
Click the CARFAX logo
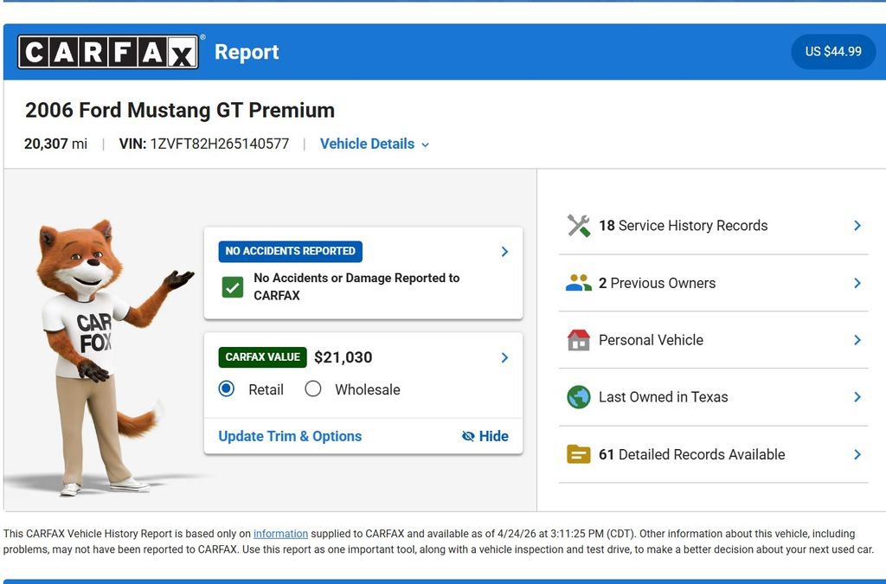pos(109,52)
